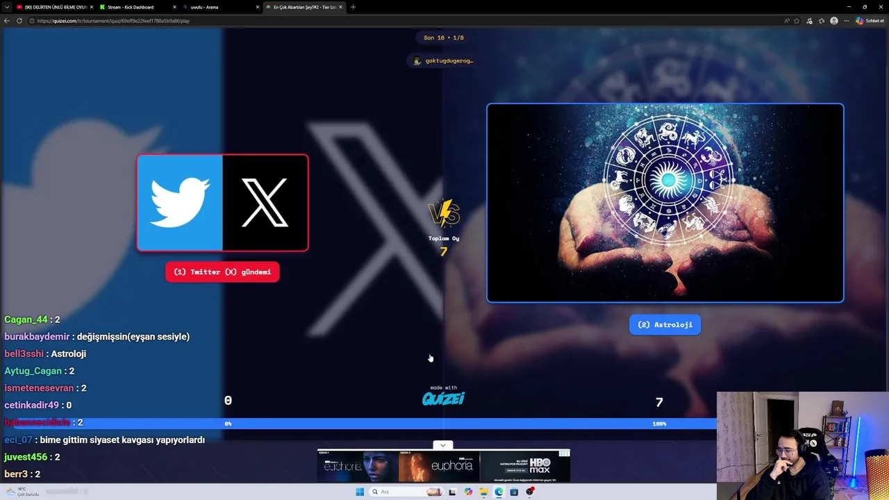Click chat username eci_07
This screenshot has height=500, width=889.
(18, 440)
